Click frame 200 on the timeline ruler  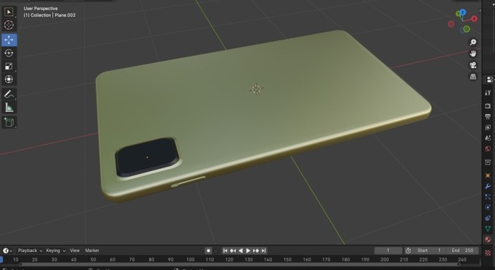pyautogui.click(x=385, y=259)
